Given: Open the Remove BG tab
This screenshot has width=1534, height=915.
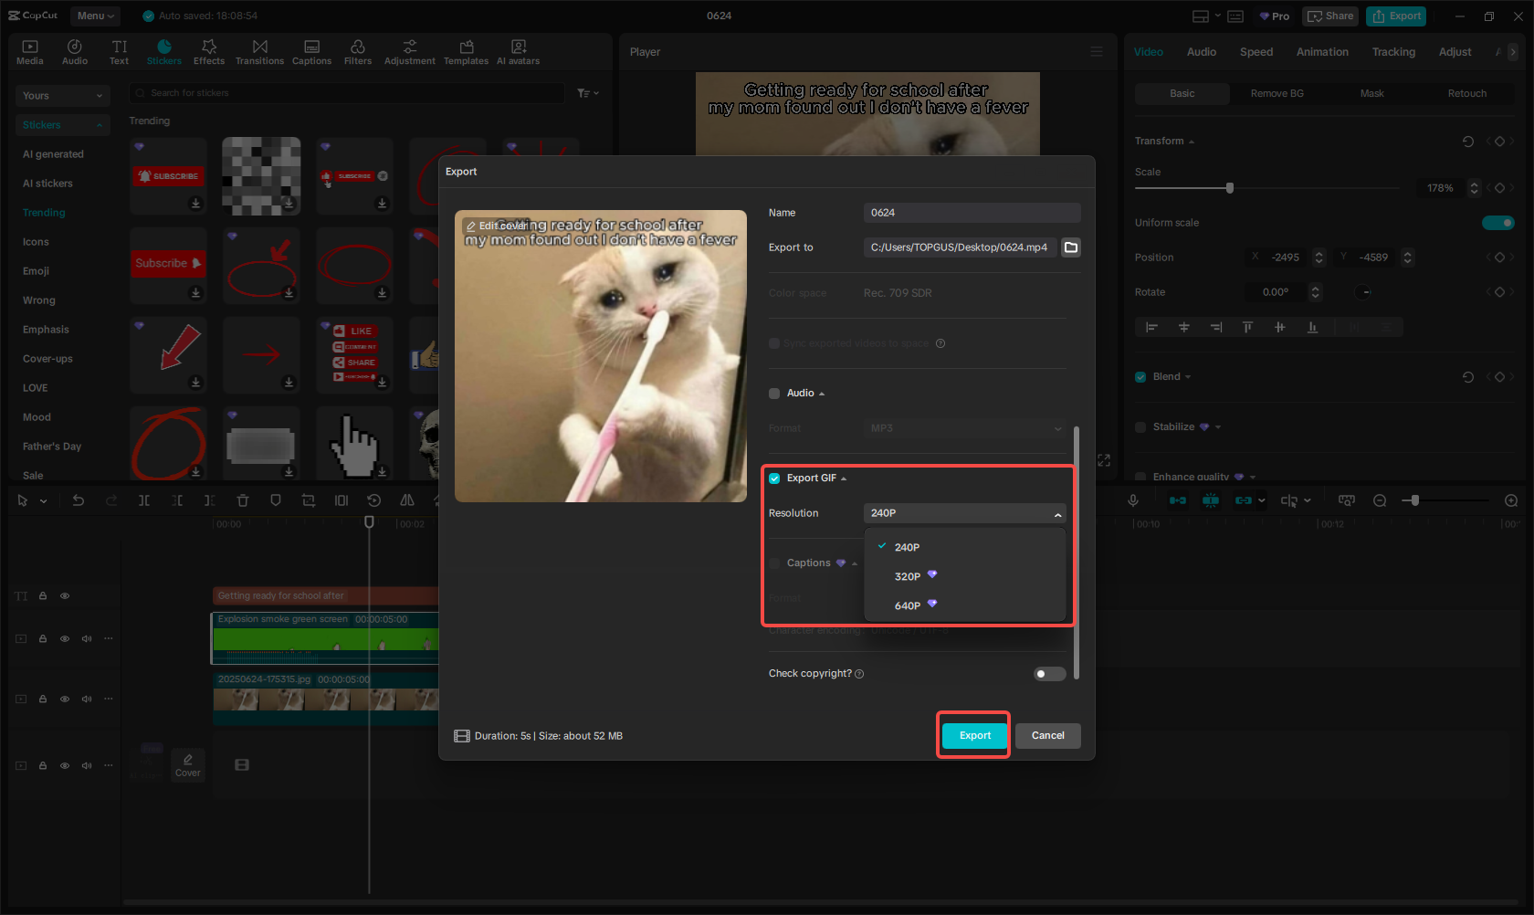Looking at the screenshot, I should click(1276, 93).
